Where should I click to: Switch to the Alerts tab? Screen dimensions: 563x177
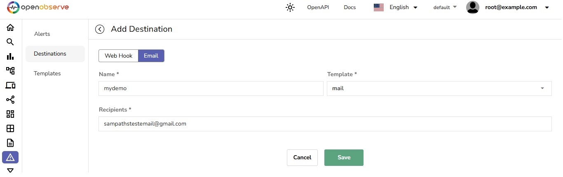coord(42,34)
